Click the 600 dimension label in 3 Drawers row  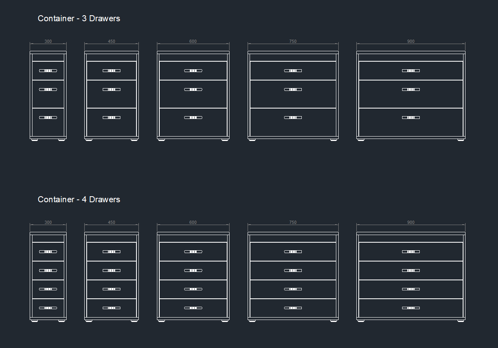pyautogui.click(x=193, y=42)
